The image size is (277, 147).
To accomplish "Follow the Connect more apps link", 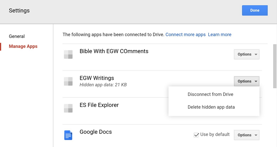I will click(186, 35).
